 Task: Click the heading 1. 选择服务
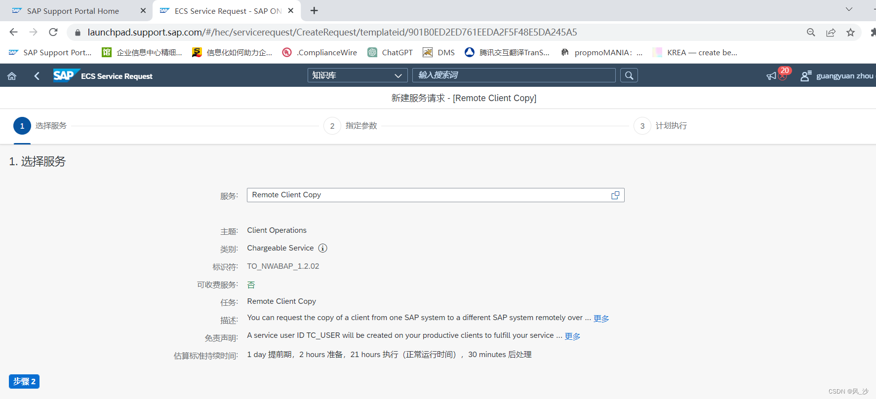(37, 161)
